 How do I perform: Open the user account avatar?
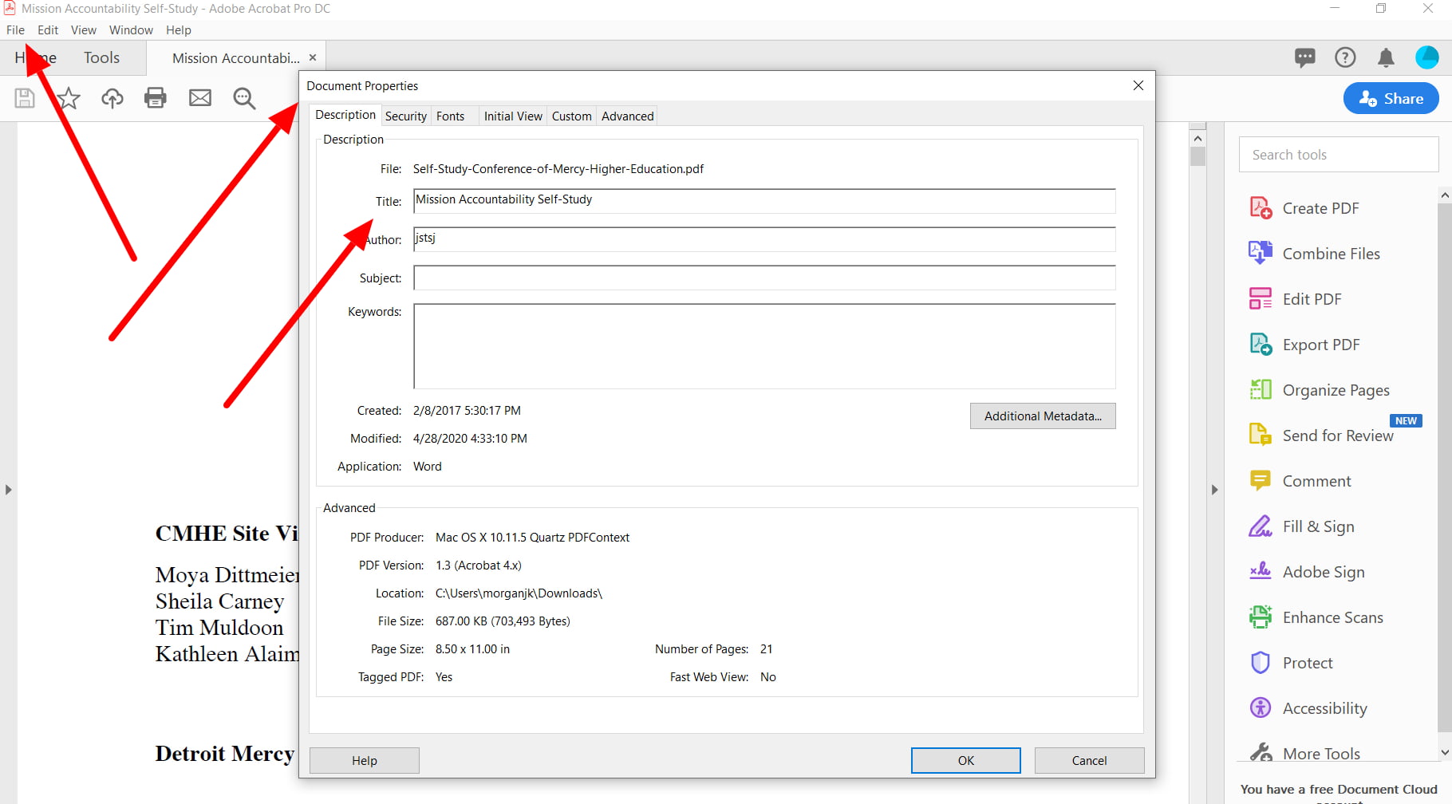click(x=1426, y=57)
